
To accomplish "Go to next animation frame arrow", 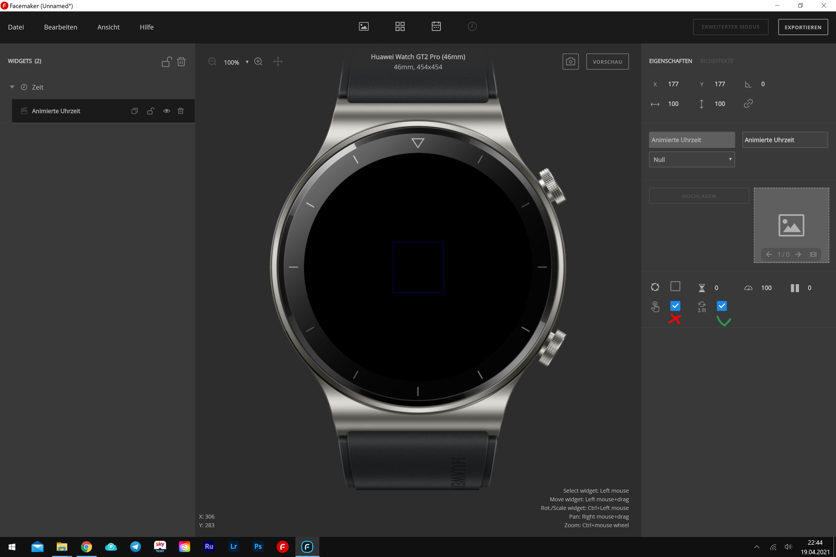I will [x=798, y=255].
